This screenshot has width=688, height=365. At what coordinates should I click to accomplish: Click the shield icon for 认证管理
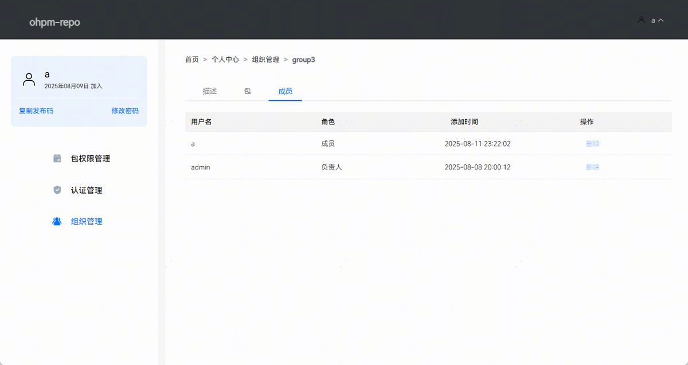coord(57,190)
